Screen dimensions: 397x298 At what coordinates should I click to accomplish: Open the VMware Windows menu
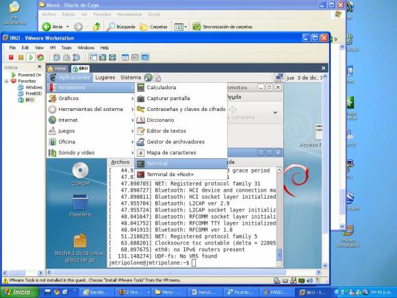pos(86,48)
